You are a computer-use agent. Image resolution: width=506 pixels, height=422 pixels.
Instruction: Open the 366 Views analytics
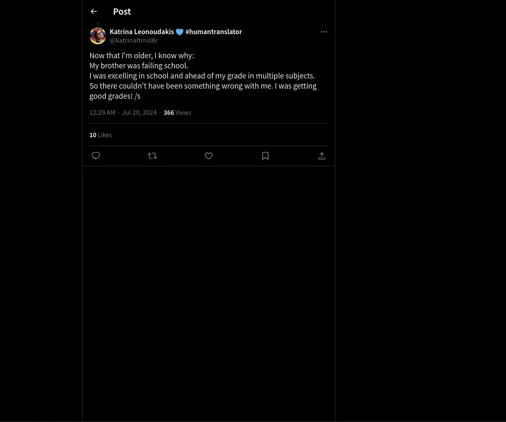(x=177, y=113)
